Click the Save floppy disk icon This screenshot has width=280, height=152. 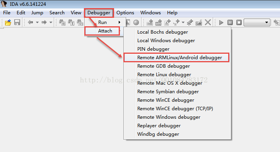[x=17, y=22]
